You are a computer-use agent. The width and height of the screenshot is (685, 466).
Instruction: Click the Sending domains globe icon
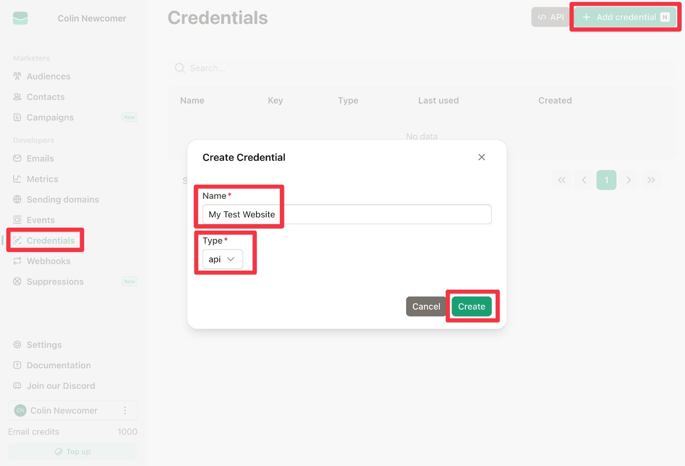pyautogui.click(x=17, y=199)
